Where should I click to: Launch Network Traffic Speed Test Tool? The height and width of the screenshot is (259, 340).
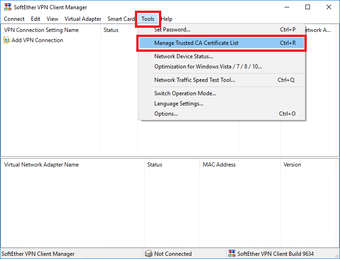[x=222, y=80]
